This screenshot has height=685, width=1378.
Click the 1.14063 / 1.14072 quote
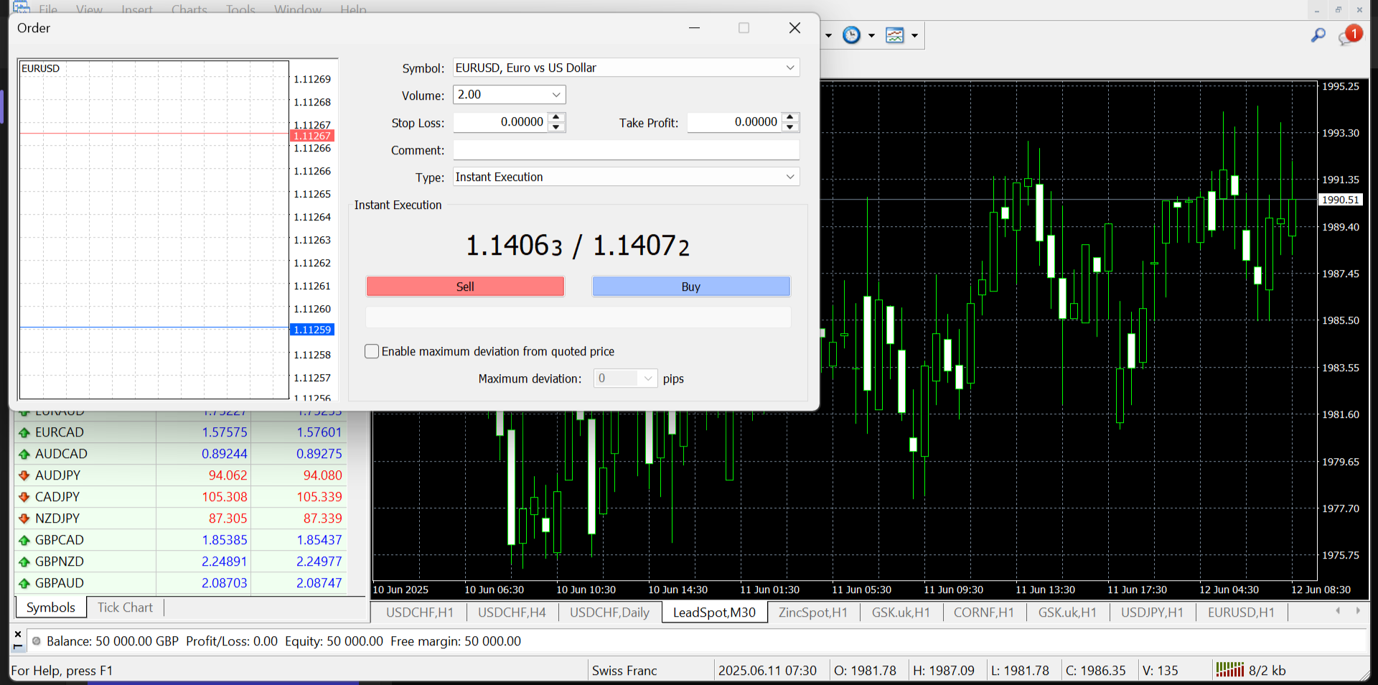click(x=578, y=246)
